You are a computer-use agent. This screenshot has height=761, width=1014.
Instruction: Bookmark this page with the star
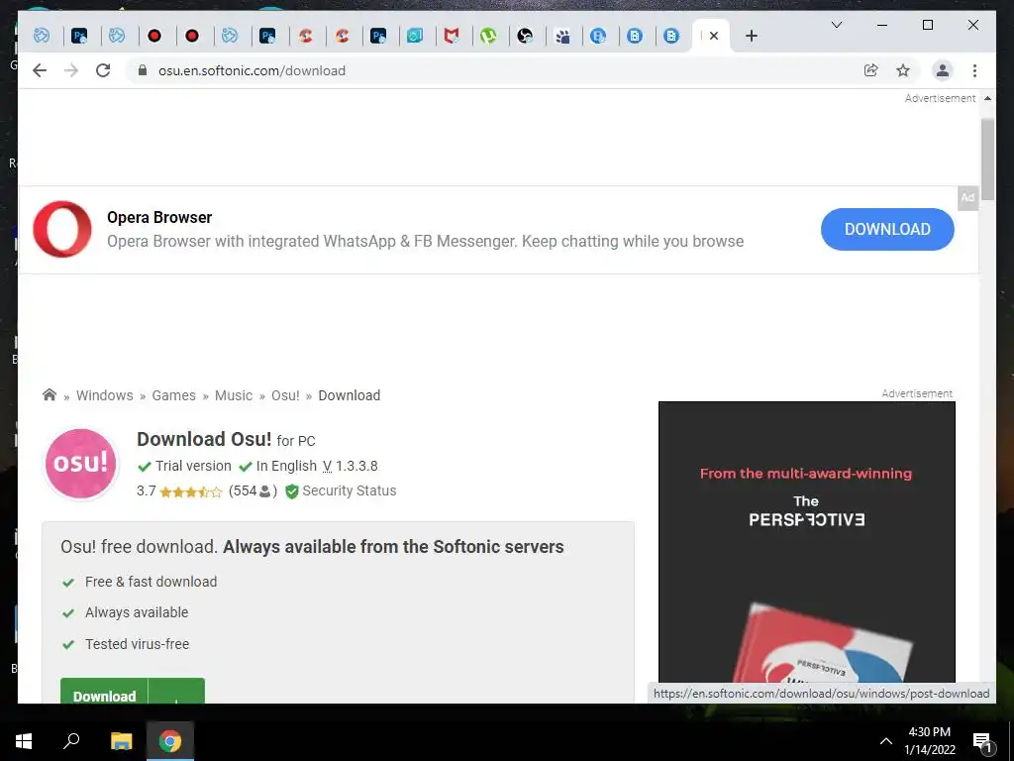click(x=903, y=70)
